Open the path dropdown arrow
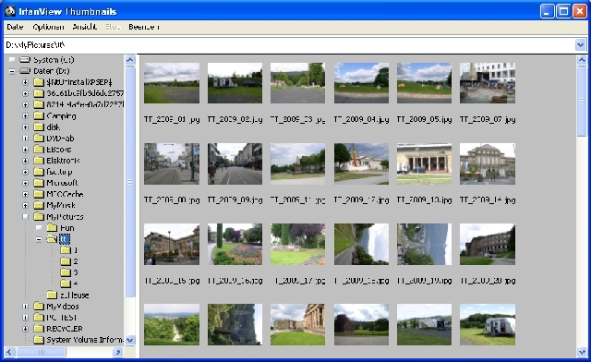 (x=581, y=45)
